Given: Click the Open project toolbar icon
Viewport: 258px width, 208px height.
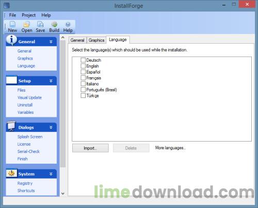Looking at the screenshot, I should [x=27, y=24].
